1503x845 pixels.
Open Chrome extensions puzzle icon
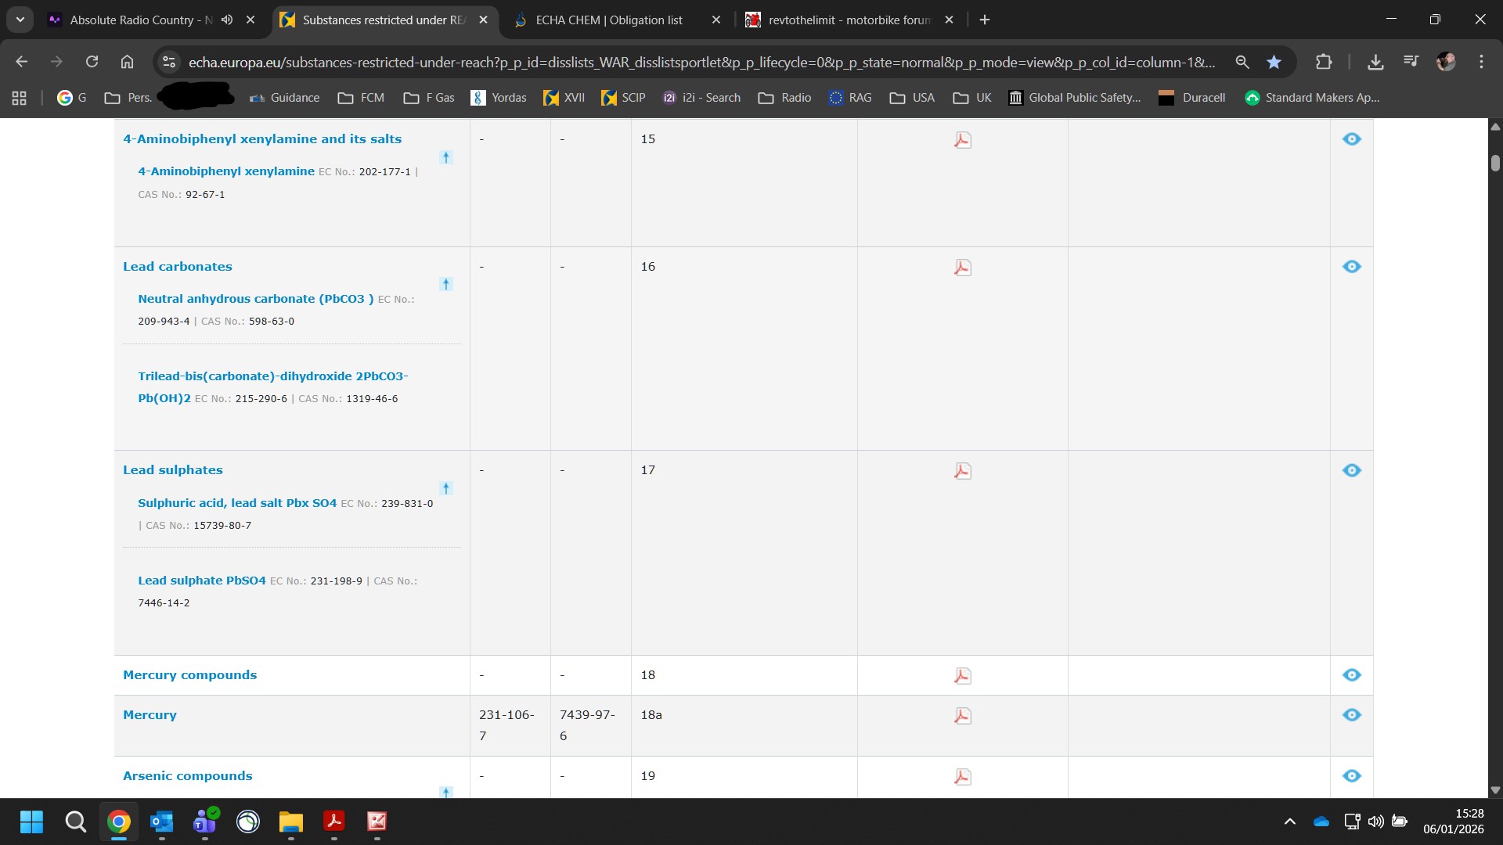coord(1324,62)
